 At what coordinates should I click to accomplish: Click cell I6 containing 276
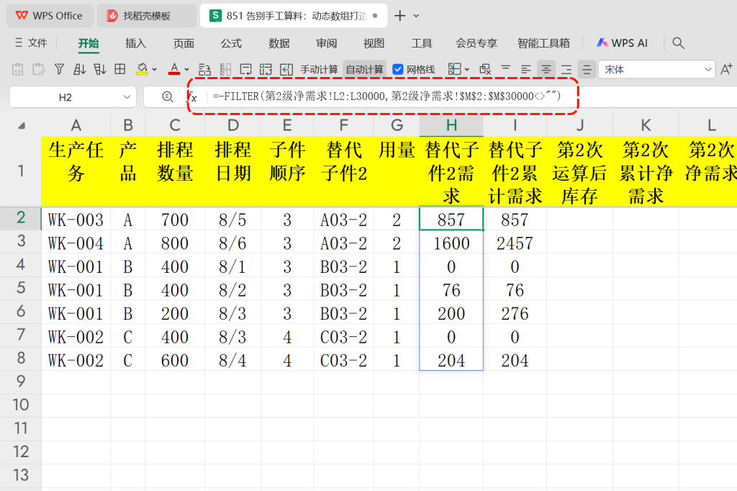pos(515,313)
